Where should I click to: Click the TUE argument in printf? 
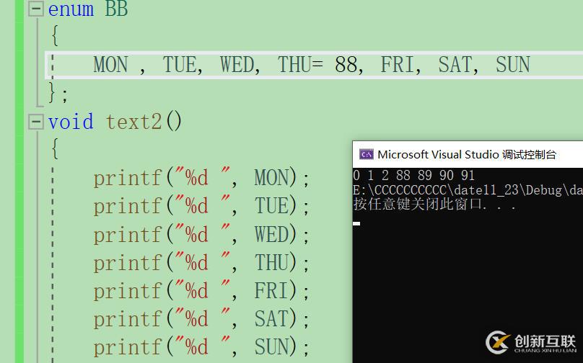pos(271,205)
